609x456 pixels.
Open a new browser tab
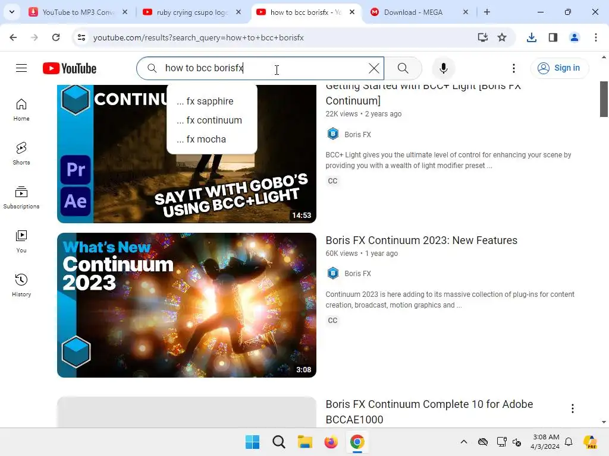click(486, 12)
